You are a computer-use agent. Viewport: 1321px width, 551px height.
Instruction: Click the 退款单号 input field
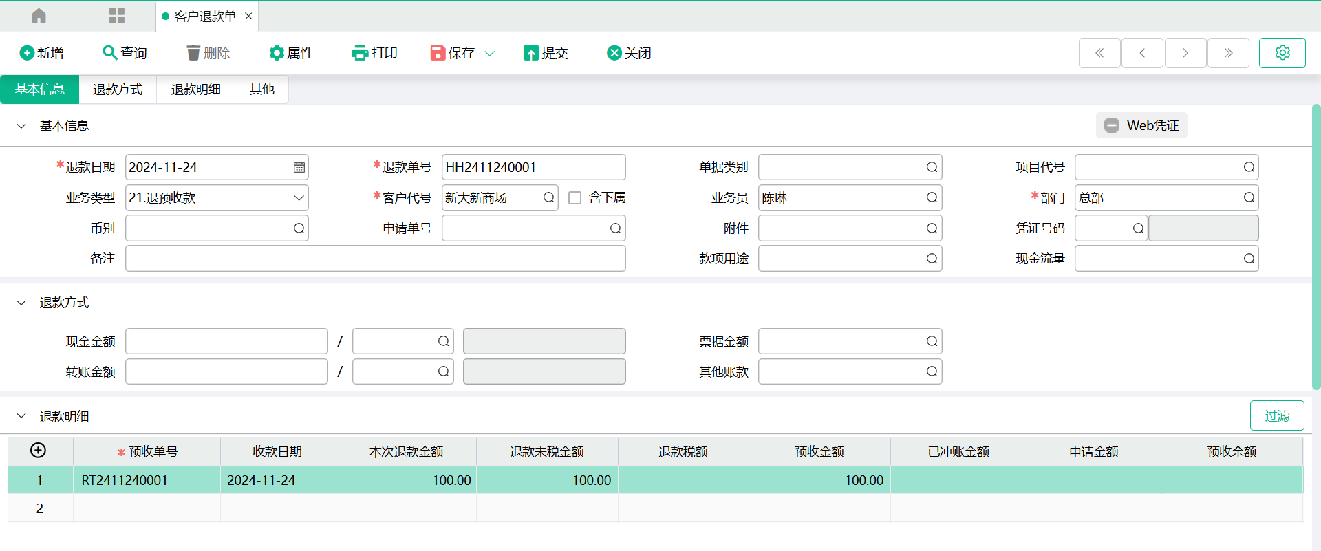tap(534, 167)
